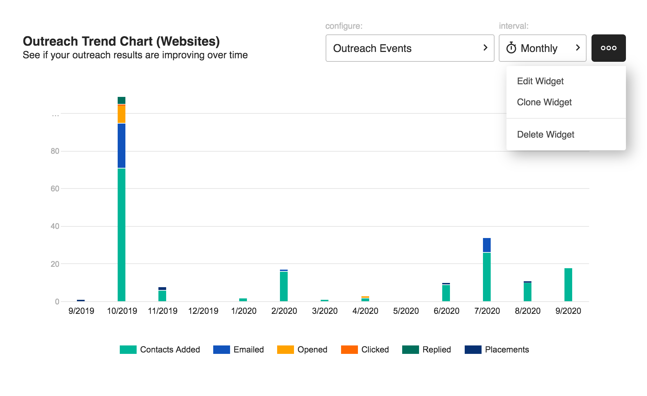Click the 2/2020 green bar
The width and height of the screenshot is (647, 396).
tap(284, 286)
